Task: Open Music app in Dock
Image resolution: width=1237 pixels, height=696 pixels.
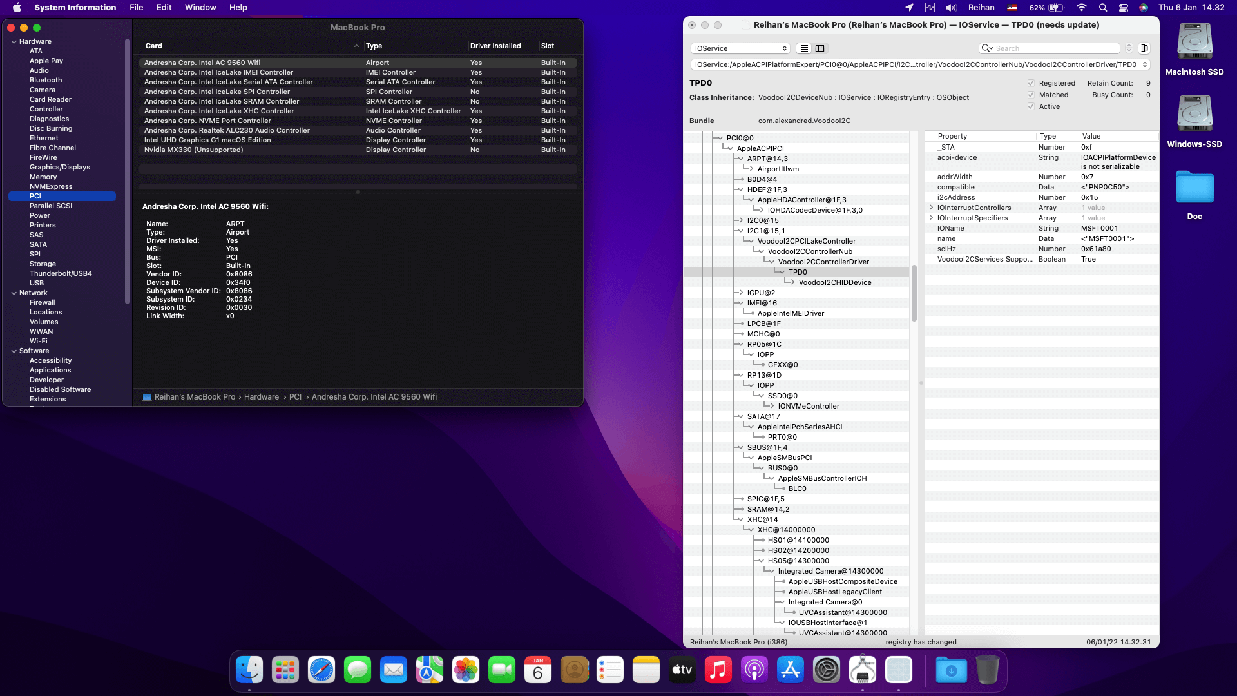Action: pyautogui.click(x=718, y=670)
